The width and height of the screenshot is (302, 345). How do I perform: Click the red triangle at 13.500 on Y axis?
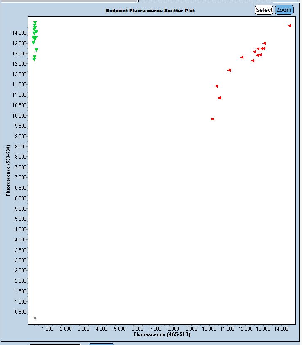pyautogui.click(x=264, y=44)
